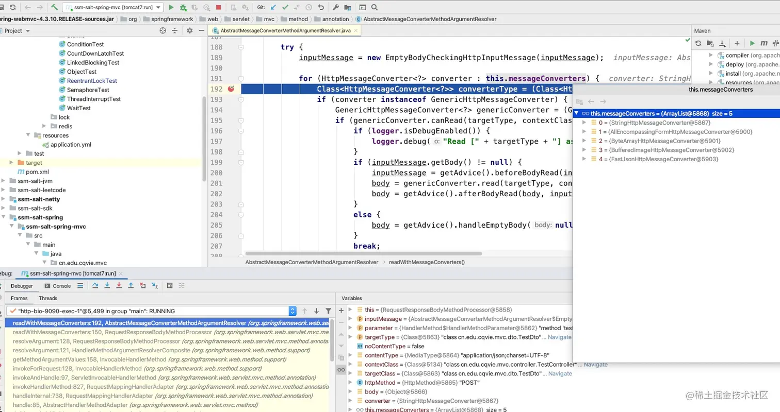The width and height of the screenshot is (780, 412).
Task: Switch to the Debugger tab
Action: pyautogui.click(x=22, y=286)
